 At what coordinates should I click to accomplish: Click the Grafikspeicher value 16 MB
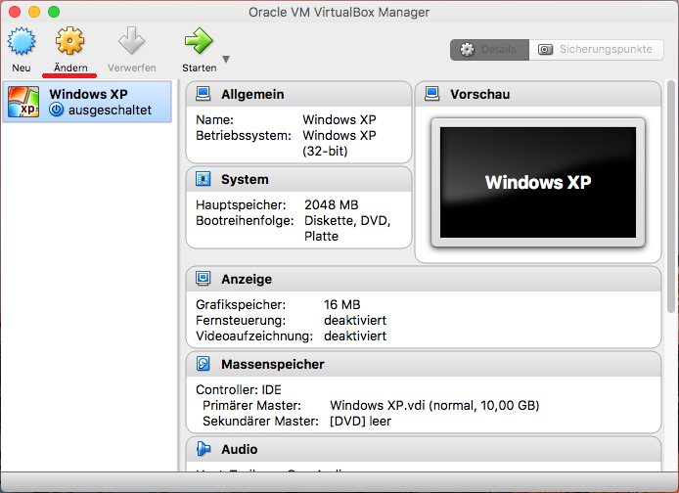point(341,305)
